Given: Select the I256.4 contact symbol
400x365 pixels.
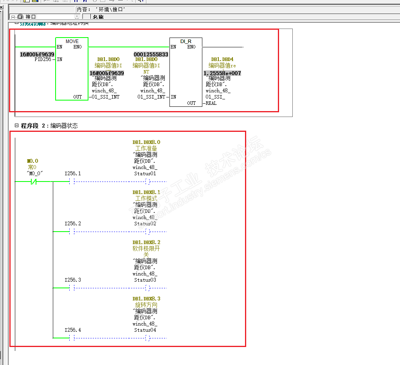Looking at the screenshot, I should [x=72, y=338].
